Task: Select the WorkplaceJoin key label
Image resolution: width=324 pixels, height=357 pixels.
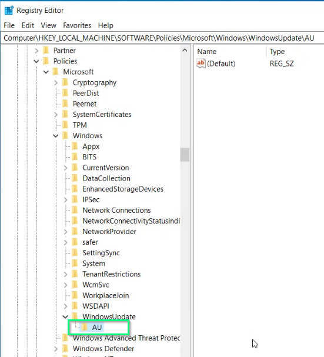Action: click(106, 295)
